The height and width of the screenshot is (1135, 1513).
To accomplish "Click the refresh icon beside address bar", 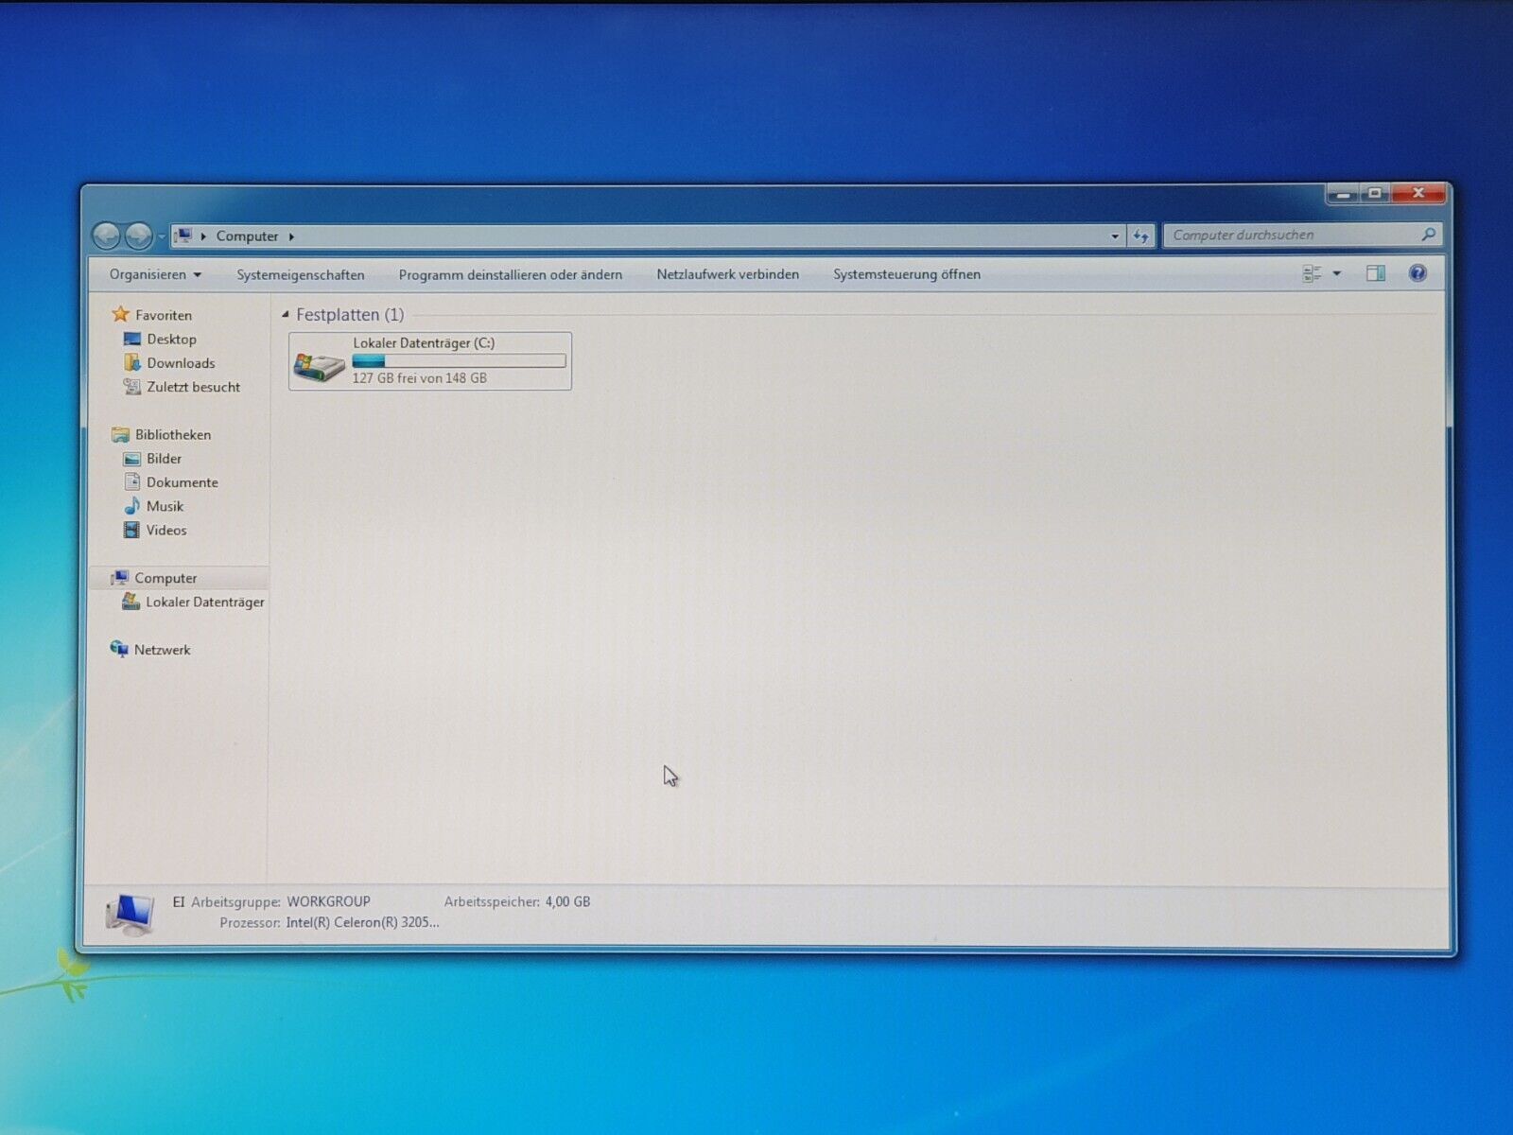I will 1141,236.
